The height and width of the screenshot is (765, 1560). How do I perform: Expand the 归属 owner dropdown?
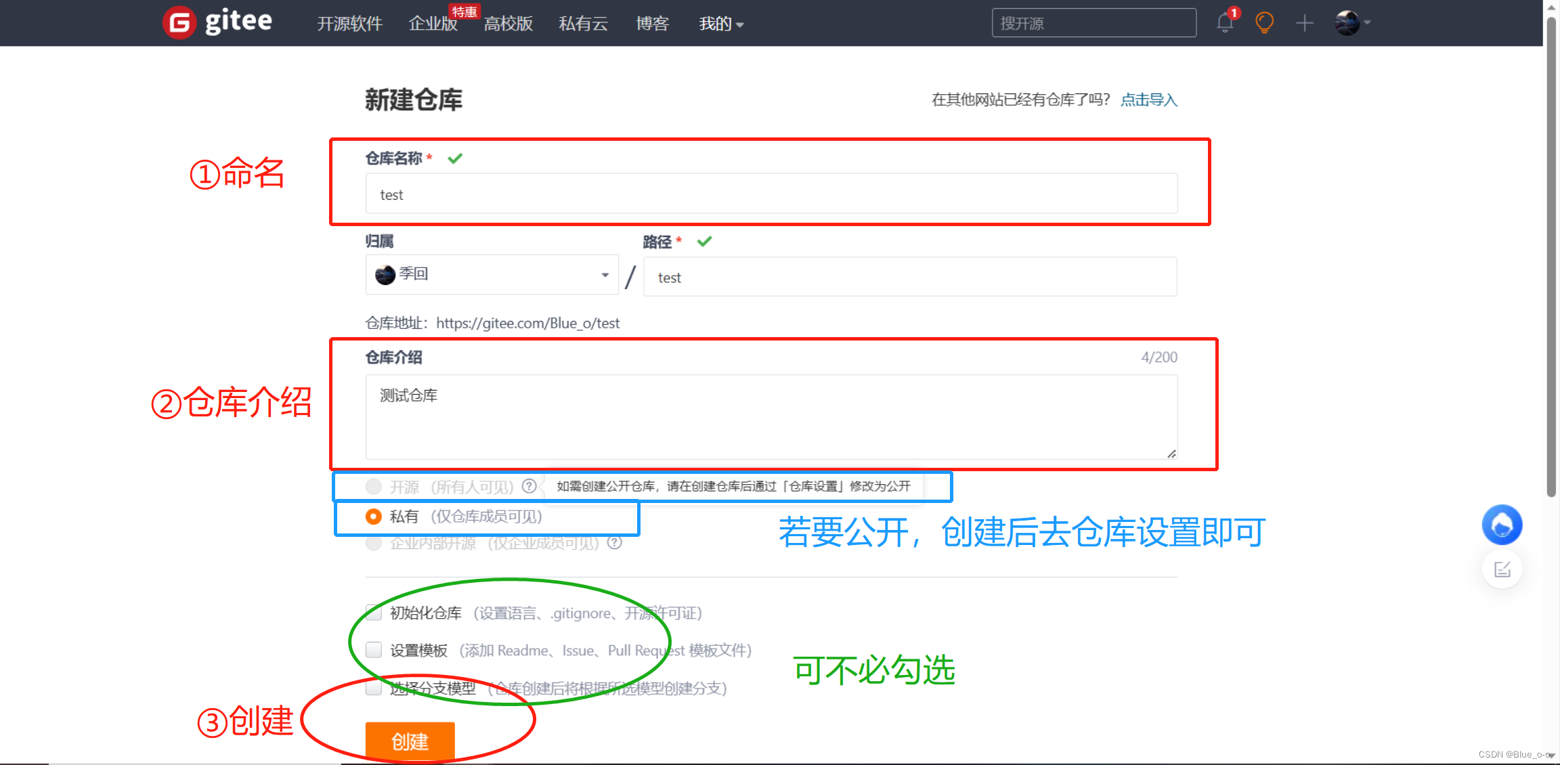coord(604,275)
